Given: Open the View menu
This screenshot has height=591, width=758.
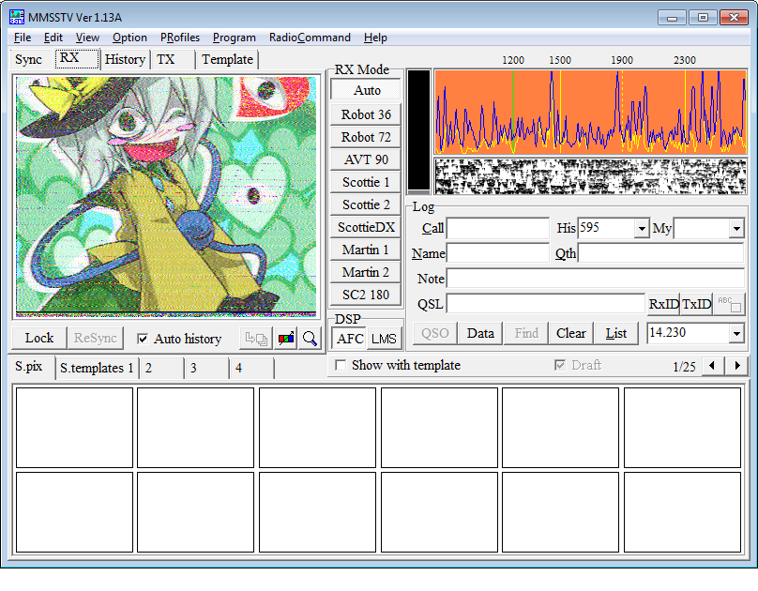Looking at the screenshot, I should (x=87, y=38).
